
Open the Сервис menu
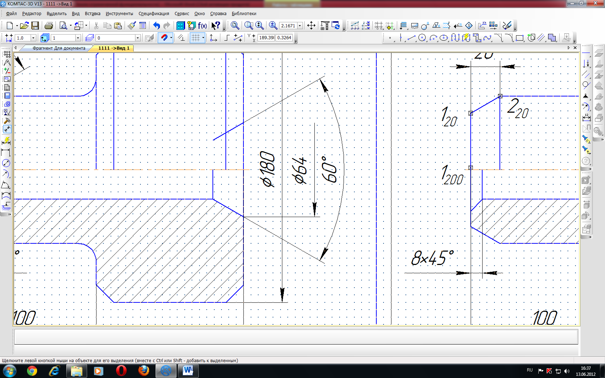[x=182, y=14]
